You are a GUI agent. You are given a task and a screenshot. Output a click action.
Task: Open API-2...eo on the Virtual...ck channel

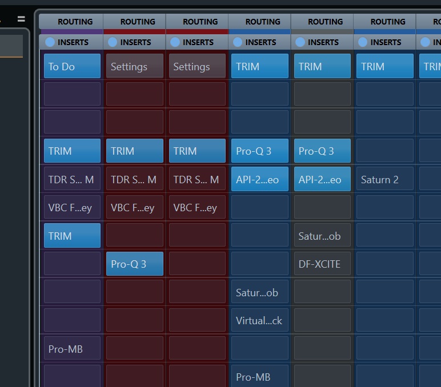coord(260,179)
